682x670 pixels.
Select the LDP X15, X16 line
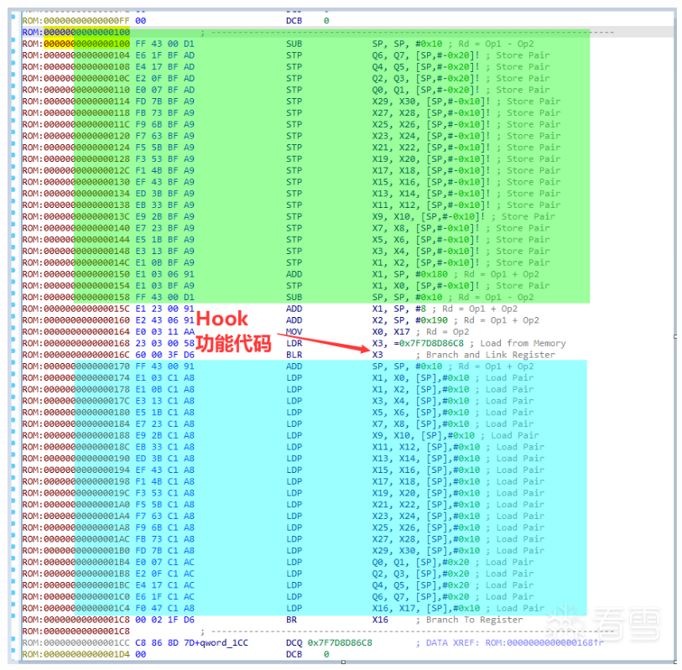(284, 470)
